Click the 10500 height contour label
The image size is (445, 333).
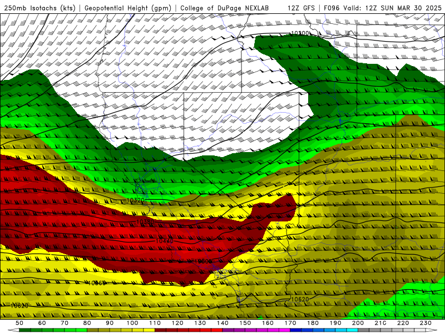pyautogui.click(x=202, y=261)
